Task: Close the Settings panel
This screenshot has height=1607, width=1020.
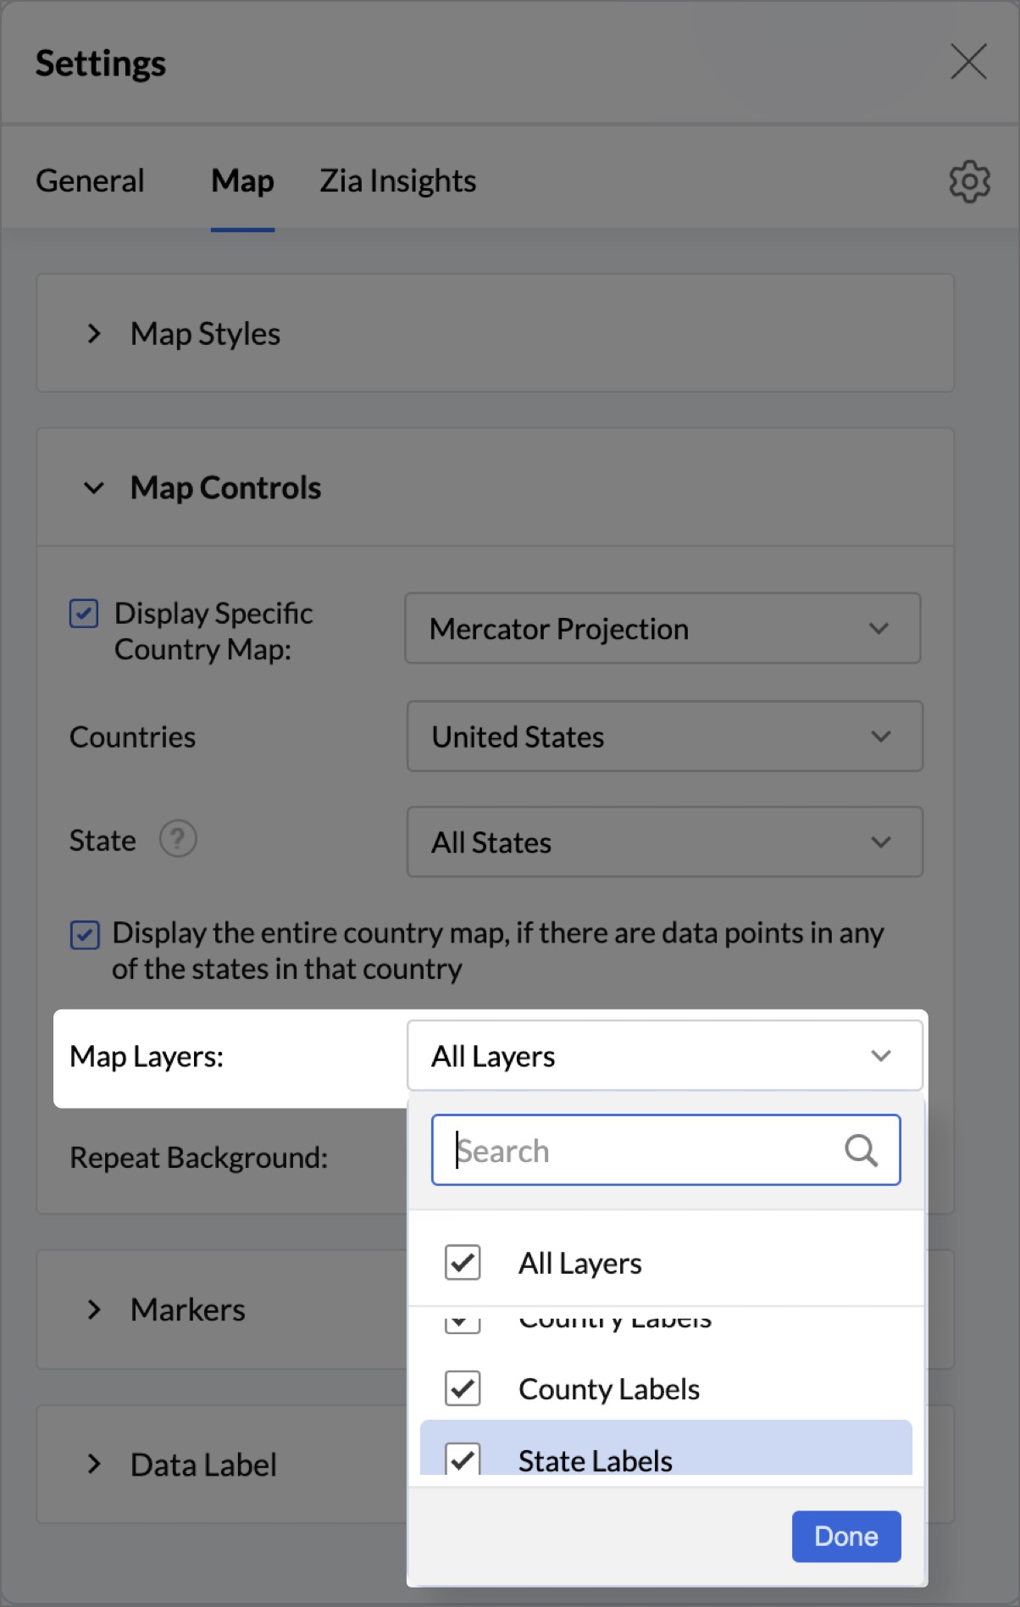Action: [968, 62]
